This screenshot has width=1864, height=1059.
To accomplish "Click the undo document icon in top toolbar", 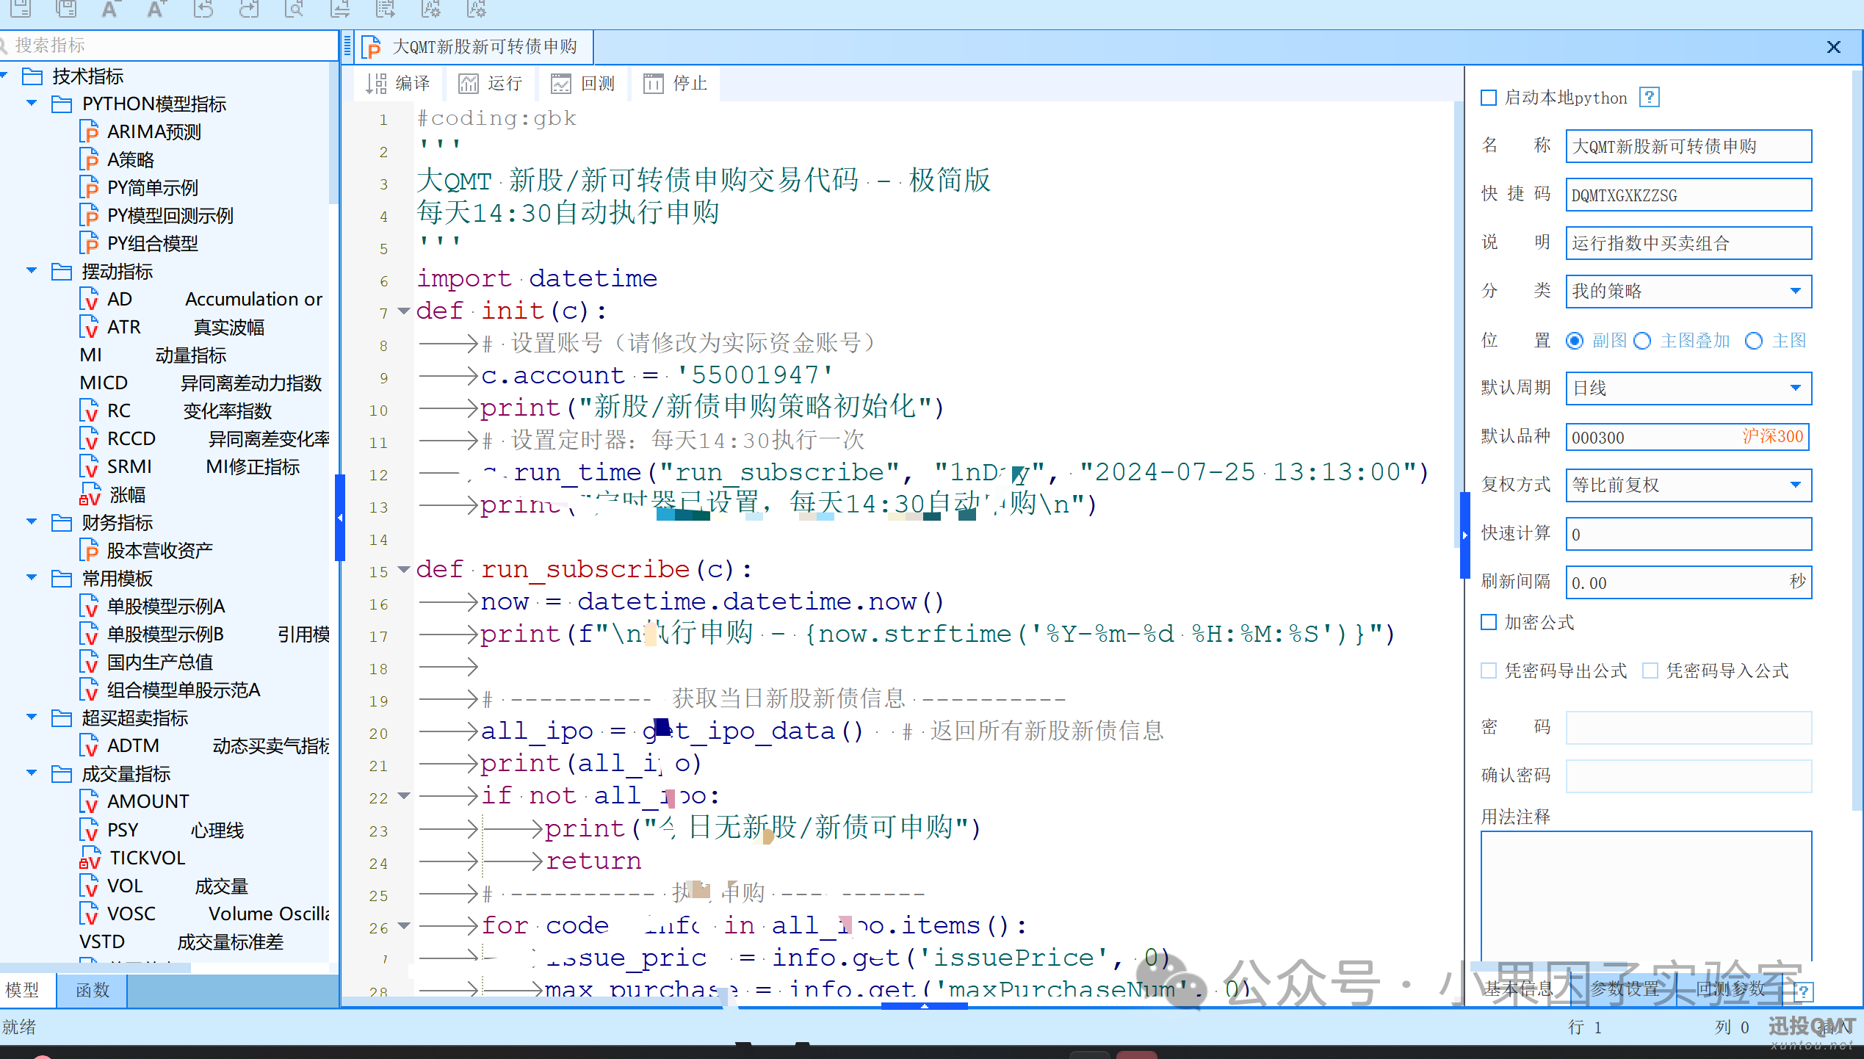I will [x=203, y=9].
